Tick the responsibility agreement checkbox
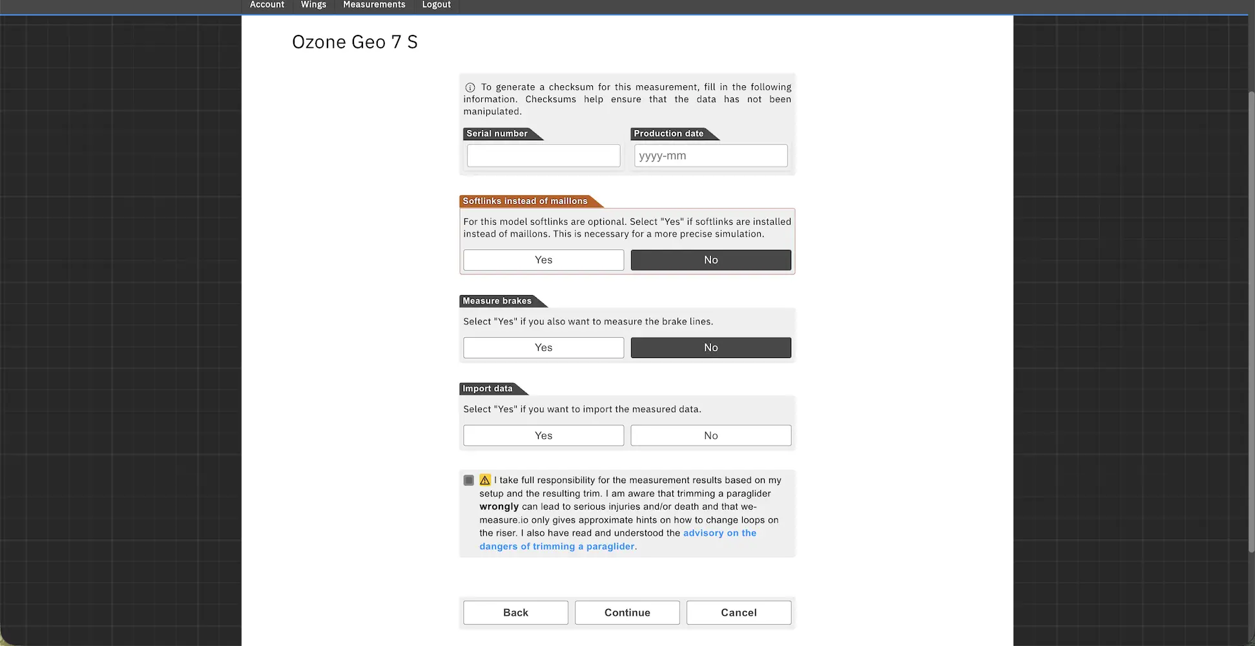 coord(469,480)
